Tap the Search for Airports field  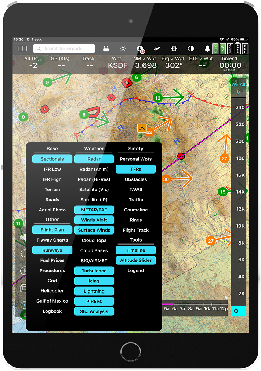tap(64, 49)
